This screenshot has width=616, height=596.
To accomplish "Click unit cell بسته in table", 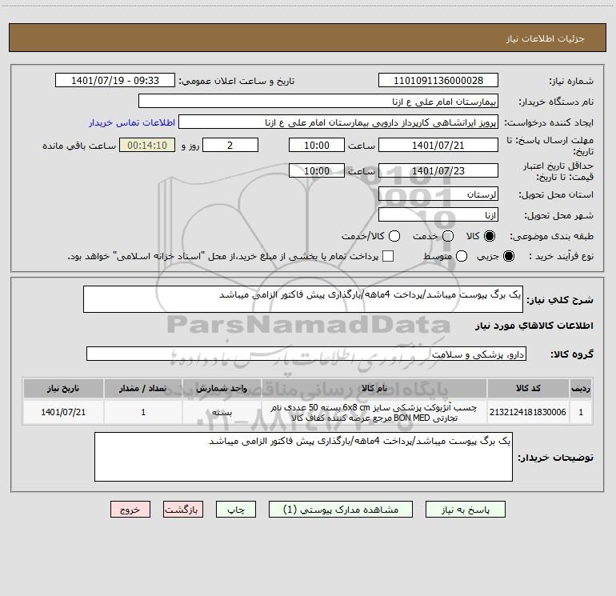I will coord(222,412).
